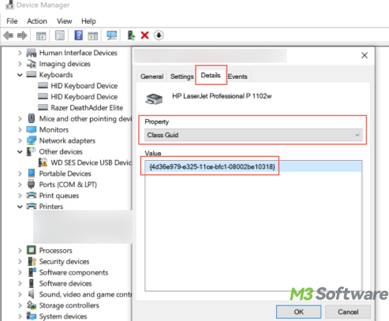Expand the Network adapters node
389x321 pixels.
(20, 141)
